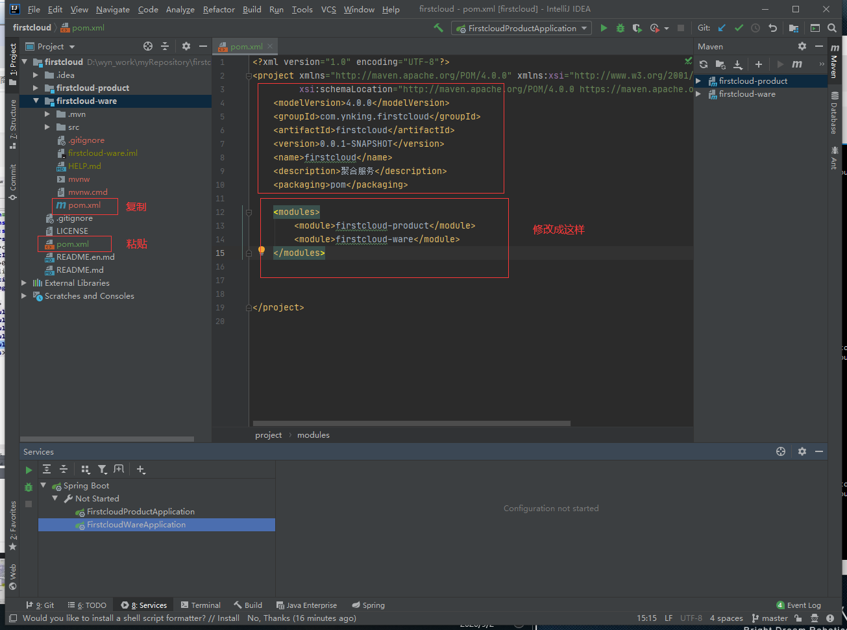Open the run configuration dropdown FirstcloudProductApplication

point(522,28)
